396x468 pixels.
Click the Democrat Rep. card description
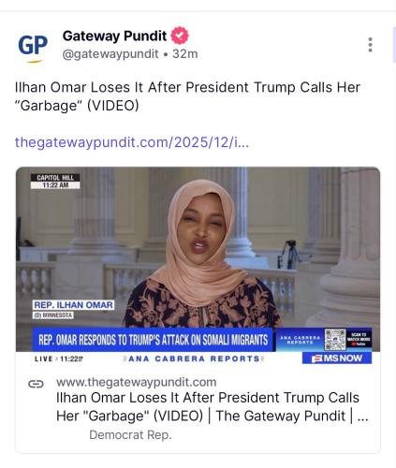pos(130,435)
